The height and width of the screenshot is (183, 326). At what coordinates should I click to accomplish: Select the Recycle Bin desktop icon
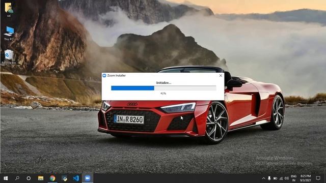point(9,57)
